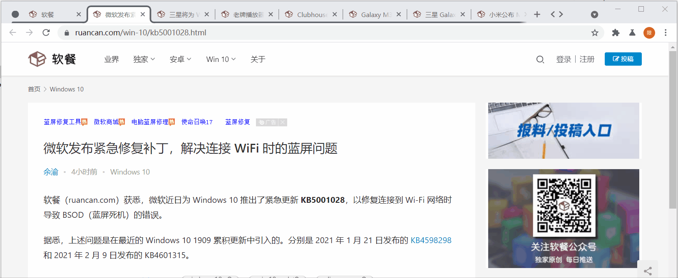This screenshot has height=278, width=678.
Task: Open the tab search dropdown circle
Action: coord(595,15)
